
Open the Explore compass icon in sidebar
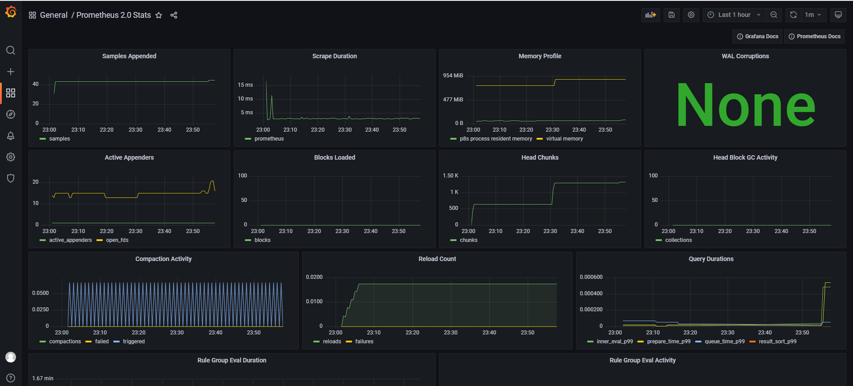pyautogui.click(x=11, y=114)
